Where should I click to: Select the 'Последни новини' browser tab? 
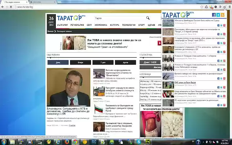(15, 2)
